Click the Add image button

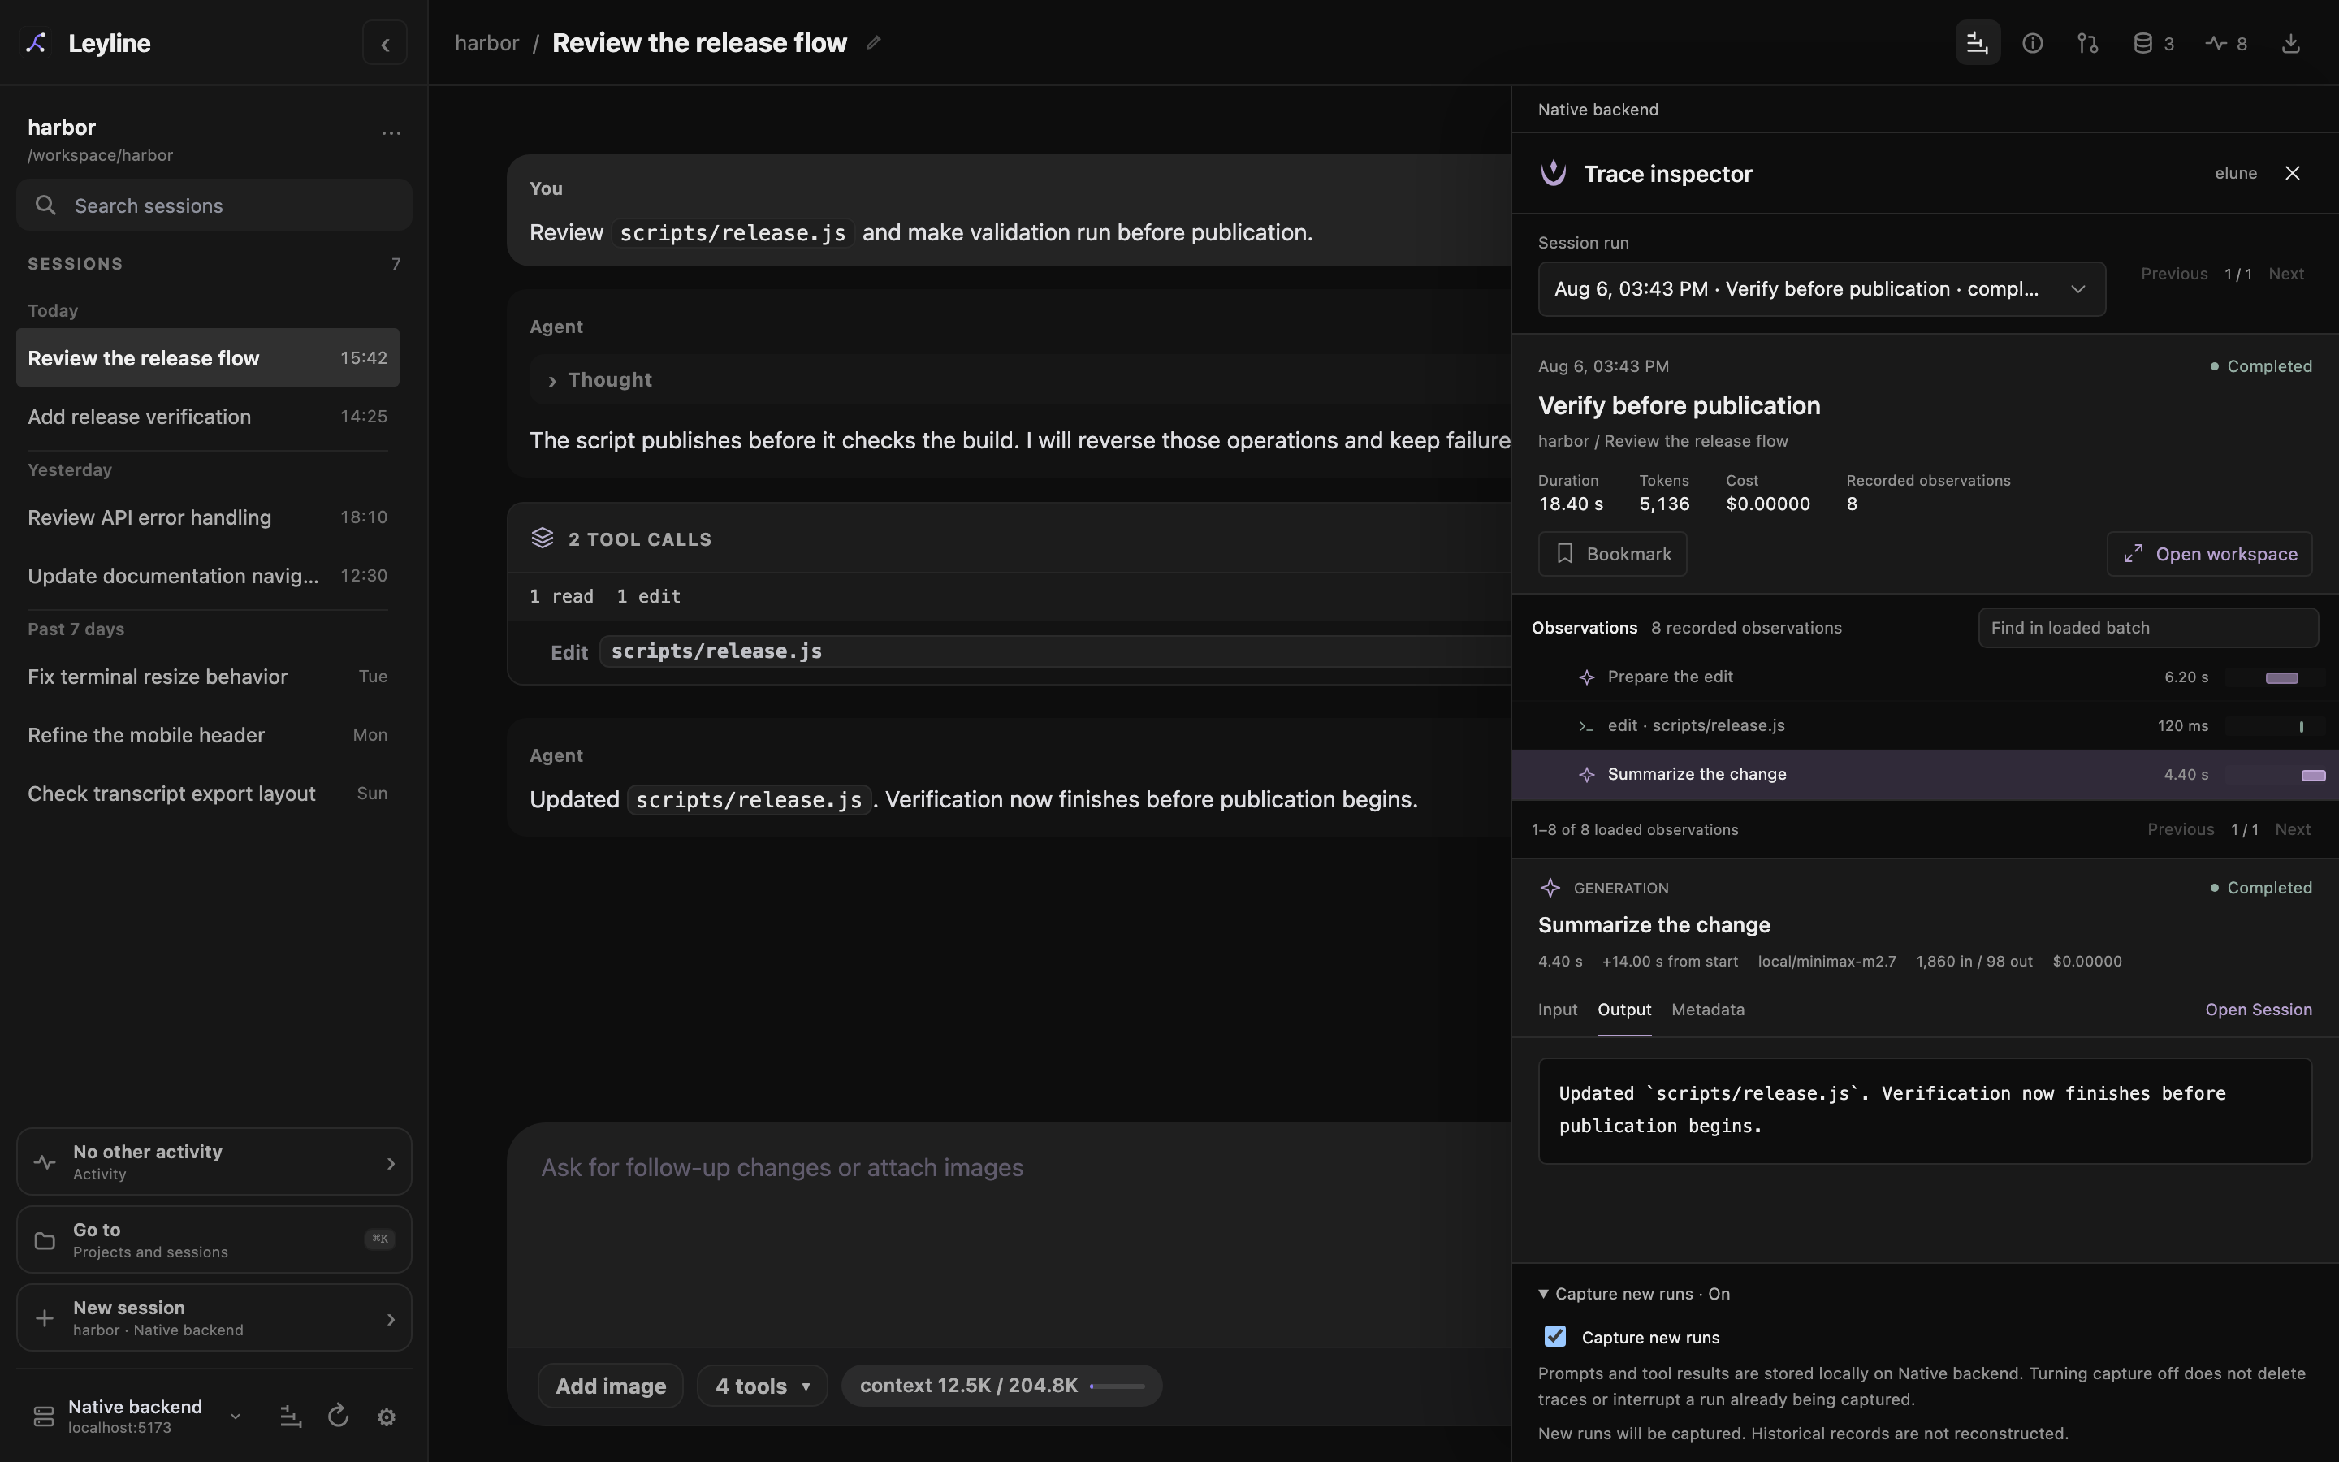point(610,1386)
